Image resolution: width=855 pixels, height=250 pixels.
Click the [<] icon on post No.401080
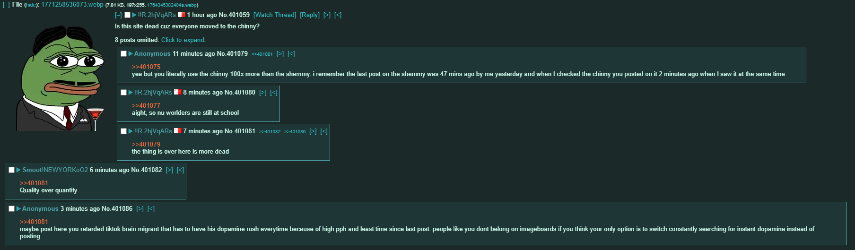[273, 93]
